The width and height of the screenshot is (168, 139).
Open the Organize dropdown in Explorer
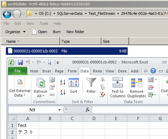pyautogui.click(x=16, y=32)
